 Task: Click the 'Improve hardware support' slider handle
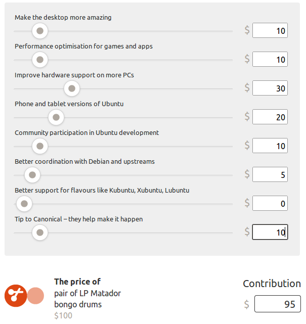click(72, 89)
